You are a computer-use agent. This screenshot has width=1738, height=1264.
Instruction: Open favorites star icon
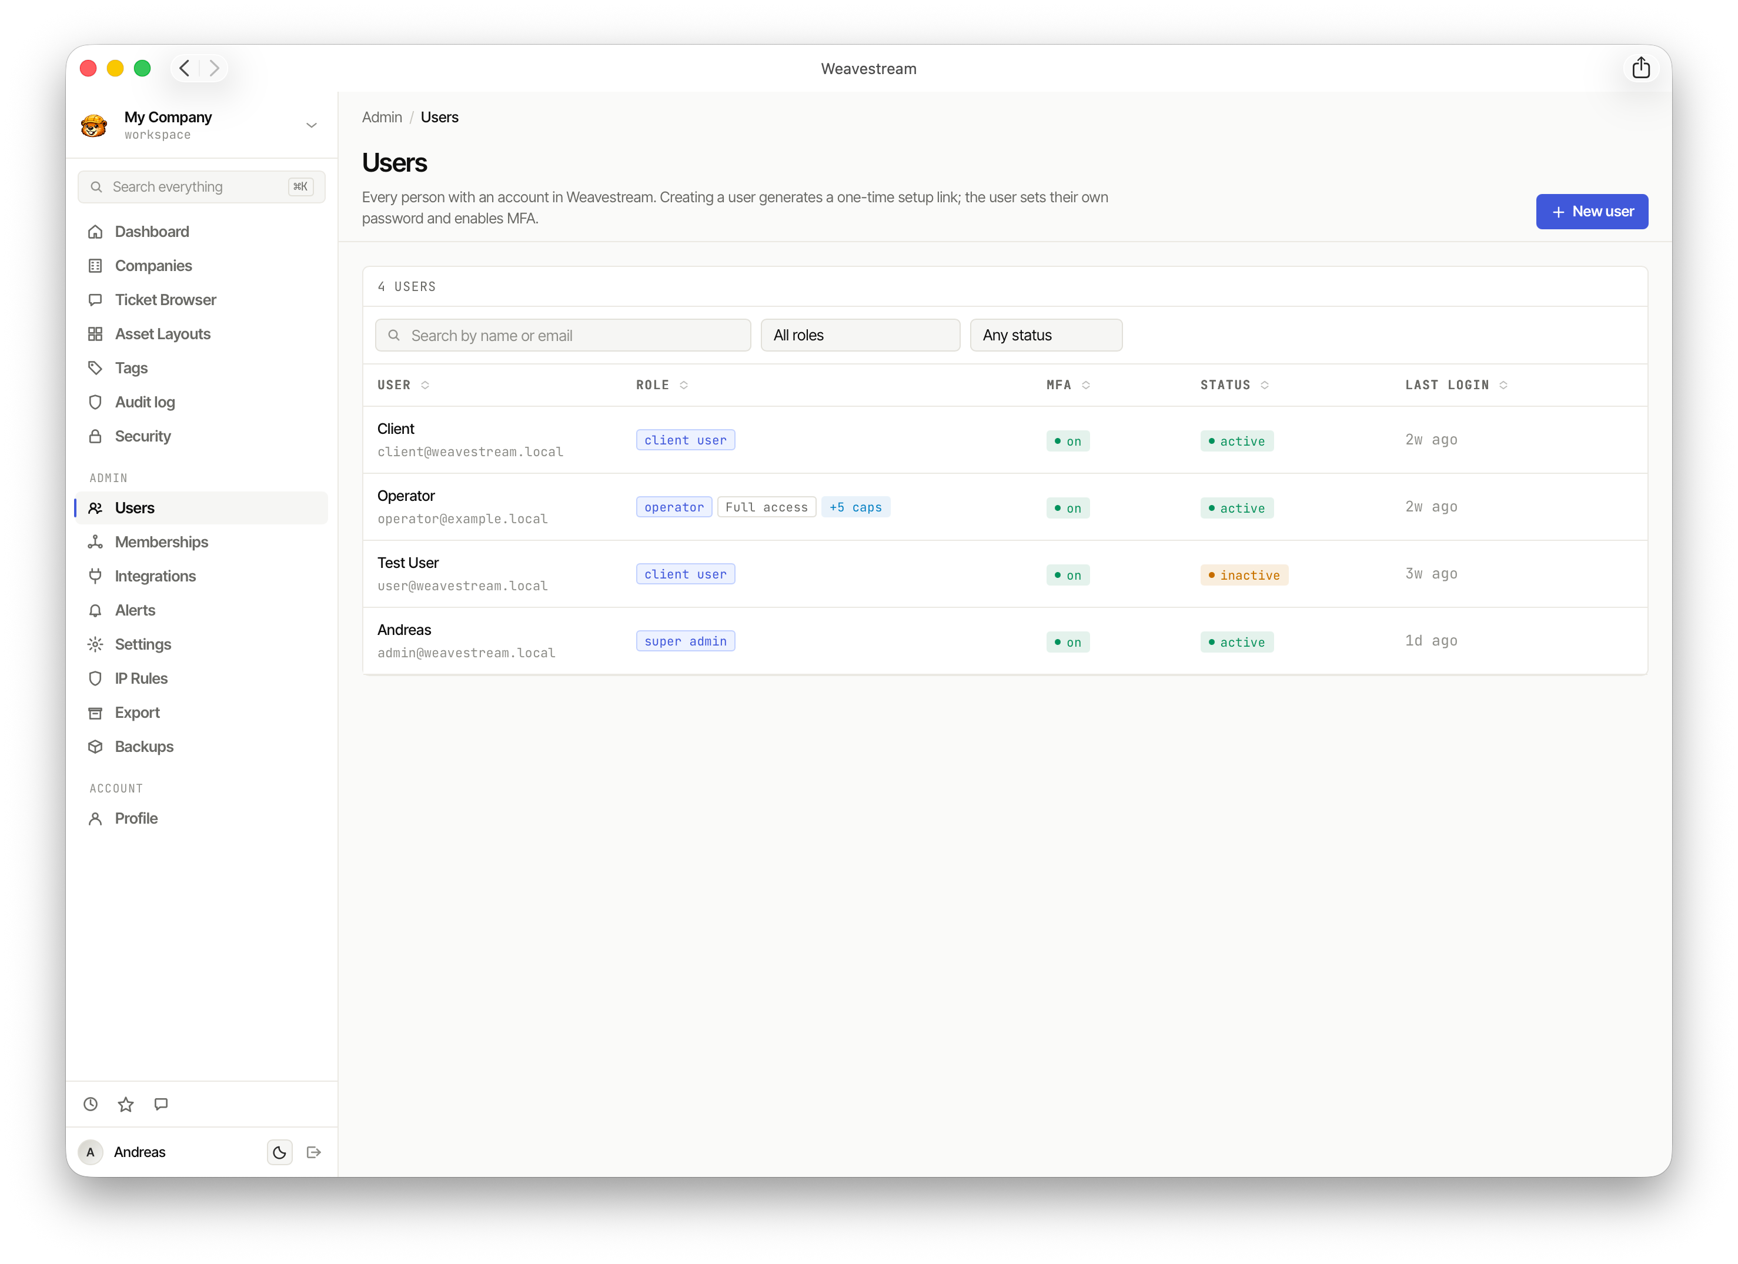(x=126, y=1104)
